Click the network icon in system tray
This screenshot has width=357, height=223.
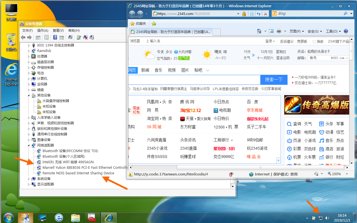coord(321,218)
